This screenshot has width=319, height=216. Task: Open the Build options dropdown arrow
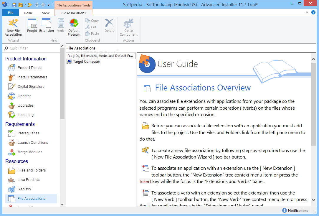point(25,4)
